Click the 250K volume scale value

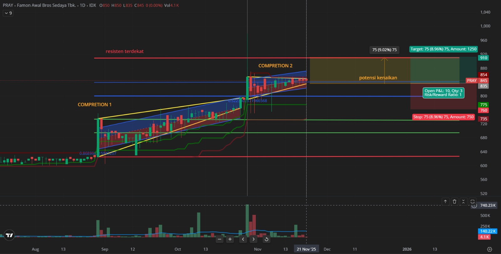(485, 226)
